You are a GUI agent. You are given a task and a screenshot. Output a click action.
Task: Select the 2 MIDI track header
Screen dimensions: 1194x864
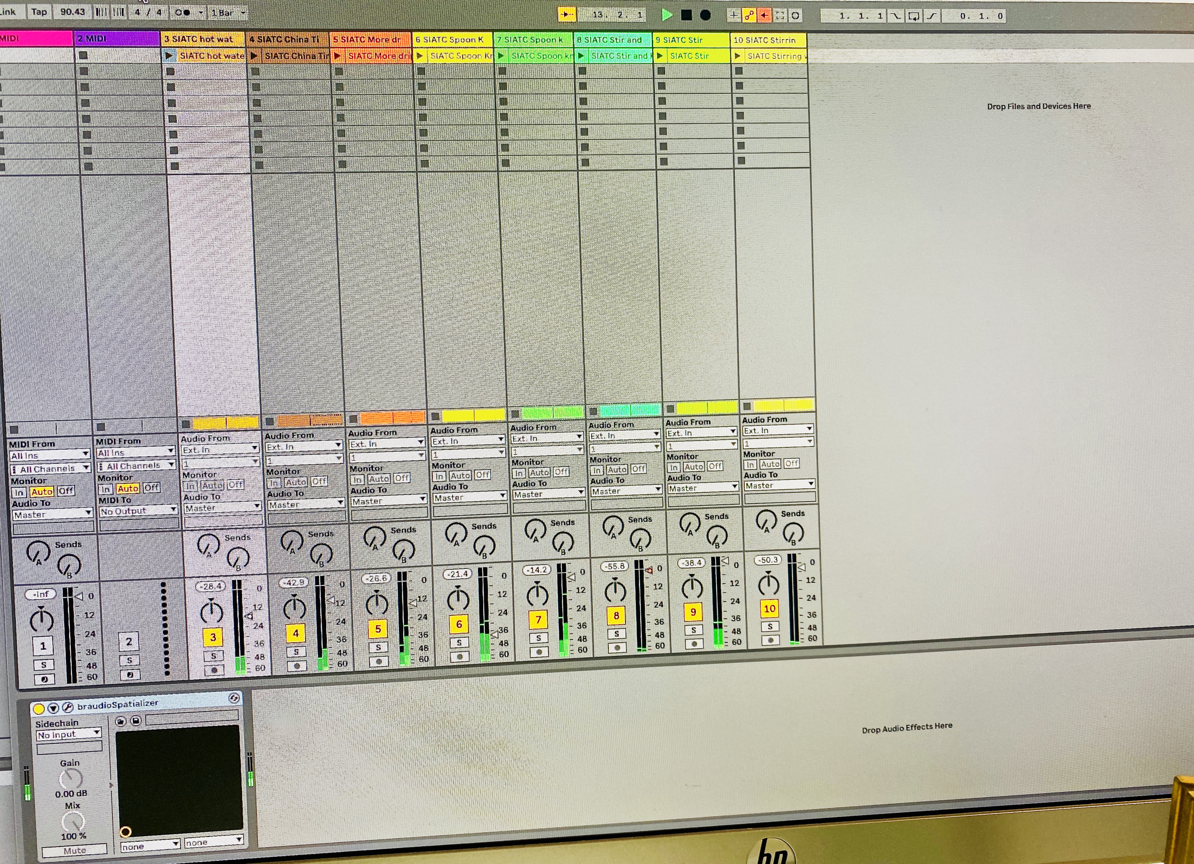coord(117,38)
